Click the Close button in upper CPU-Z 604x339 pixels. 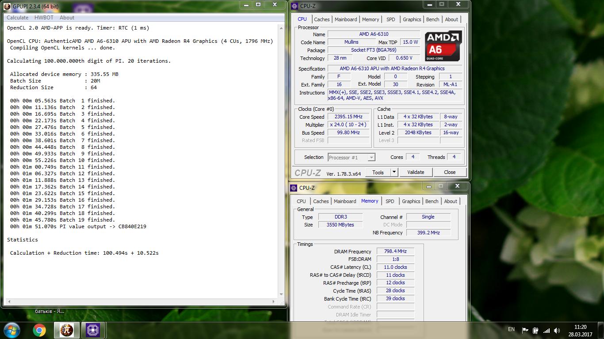click(450, 172)
